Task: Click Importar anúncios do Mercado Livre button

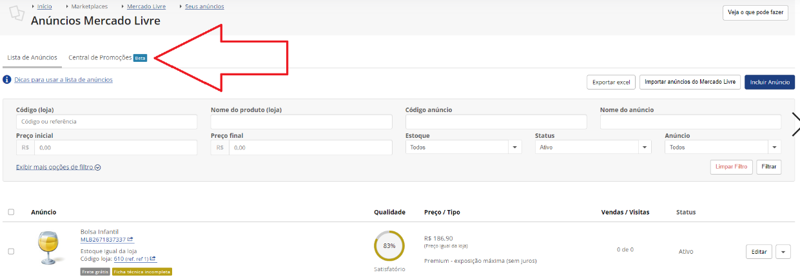Action: click(690, 82)
